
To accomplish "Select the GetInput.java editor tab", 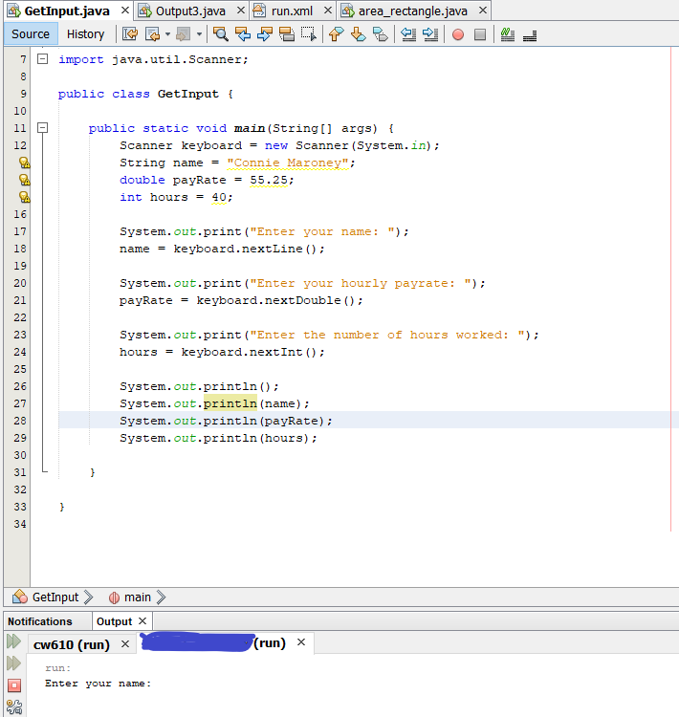I will tap(67, 11).
